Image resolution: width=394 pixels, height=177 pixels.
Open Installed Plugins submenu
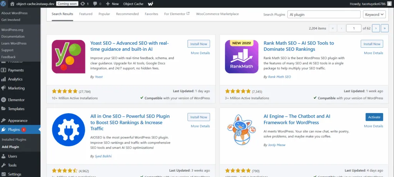tap(14, 140)
